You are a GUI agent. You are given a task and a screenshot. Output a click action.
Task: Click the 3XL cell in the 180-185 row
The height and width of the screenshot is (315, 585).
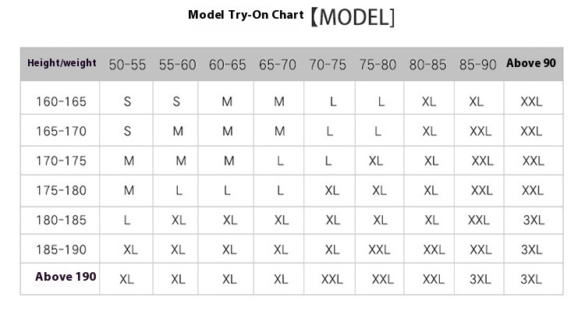534,220
